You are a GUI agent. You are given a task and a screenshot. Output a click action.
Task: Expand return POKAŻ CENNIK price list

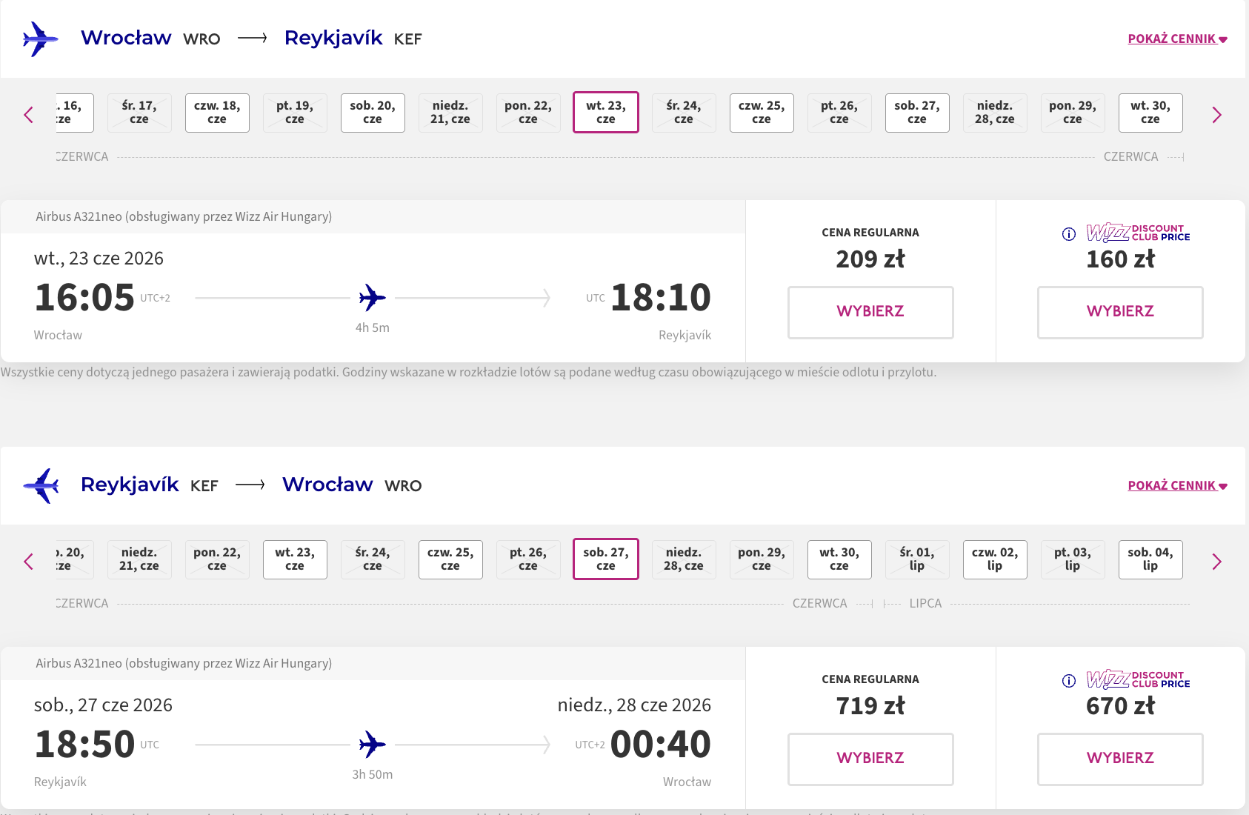tap(1177, 485)
